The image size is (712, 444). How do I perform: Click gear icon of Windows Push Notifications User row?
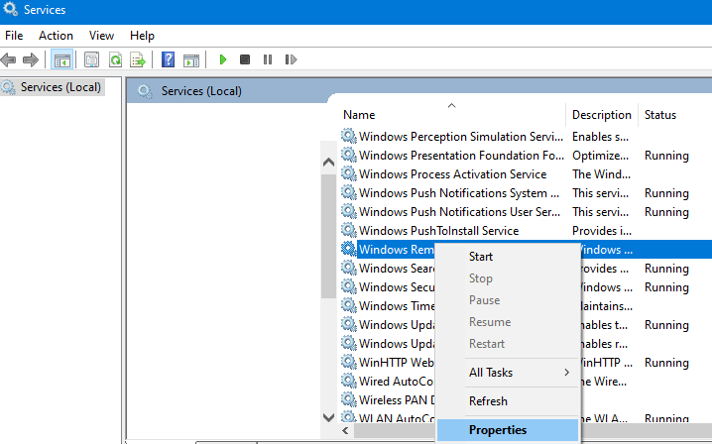click(x=349, y=211)
